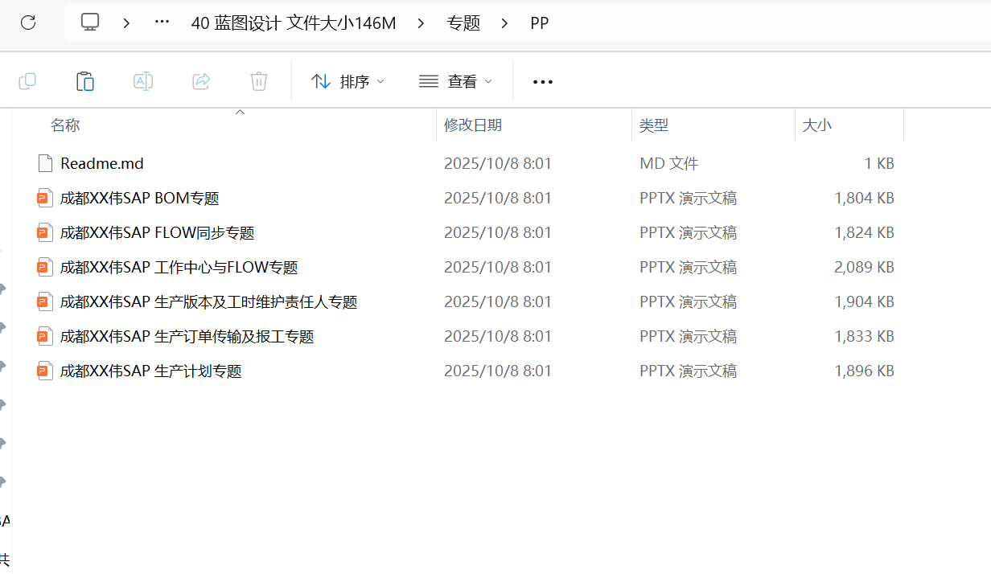The width and height of the screenshot is (991, 574).
Task: Sort by 修改日期 column header
Action: (x=473, y=125)
